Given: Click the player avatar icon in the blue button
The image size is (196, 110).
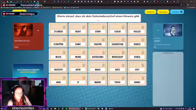Looking at the screenshot, I should tap(181, 12).
